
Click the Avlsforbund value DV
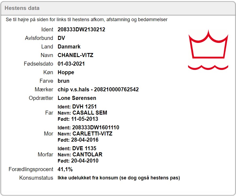(61, 38)
